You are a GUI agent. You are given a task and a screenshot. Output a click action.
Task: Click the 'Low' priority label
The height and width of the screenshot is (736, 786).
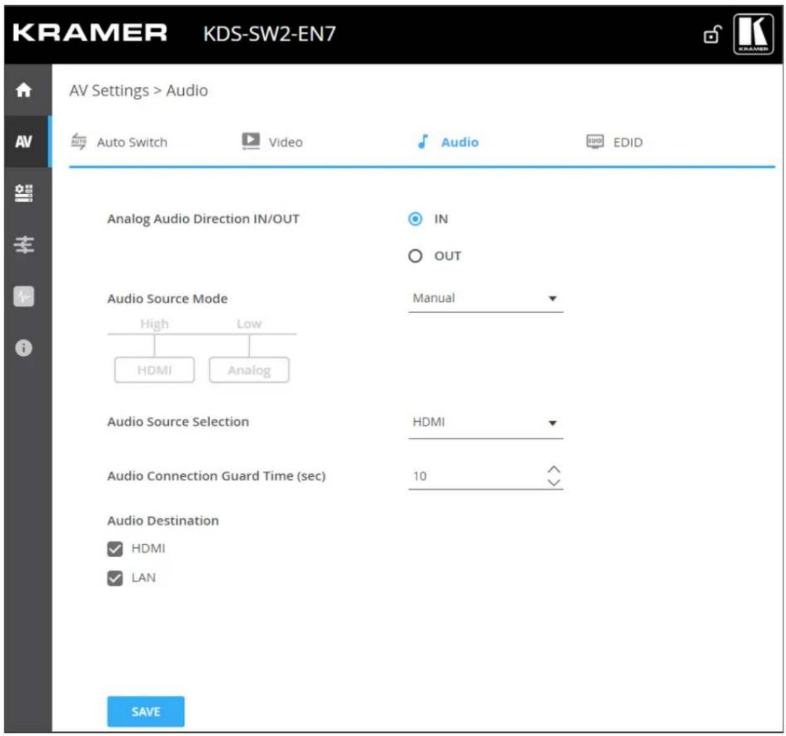(249, 324)
